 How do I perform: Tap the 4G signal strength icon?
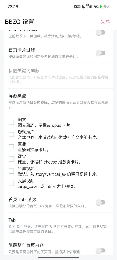pyautogui.click(x=89, y=6)
